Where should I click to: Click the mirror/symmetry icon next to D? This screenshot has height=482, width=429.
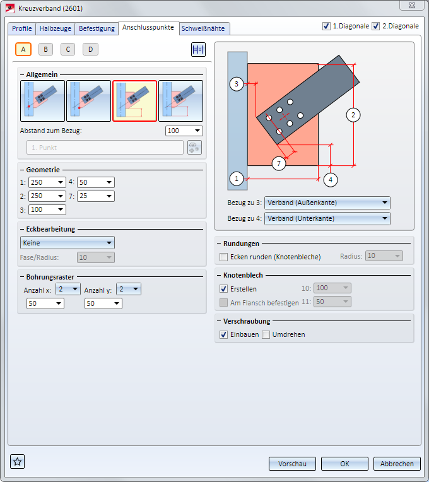[x=198, y=49]
